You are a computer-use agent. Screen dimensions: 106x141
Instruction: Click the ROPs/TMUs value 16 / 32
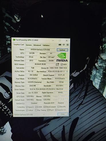(x=31, y=72)
